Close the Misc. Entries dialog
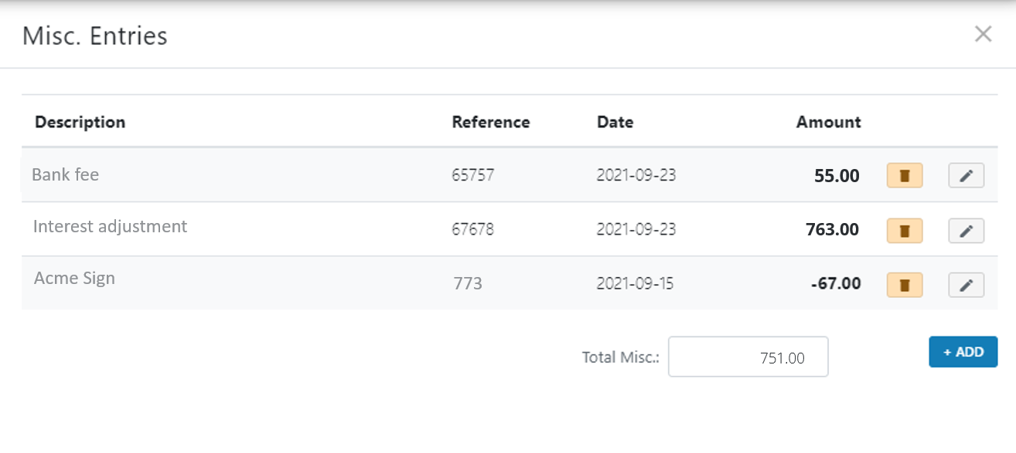Image resolution: width=1016 pixels, height=453 pixels. (983, 34)
